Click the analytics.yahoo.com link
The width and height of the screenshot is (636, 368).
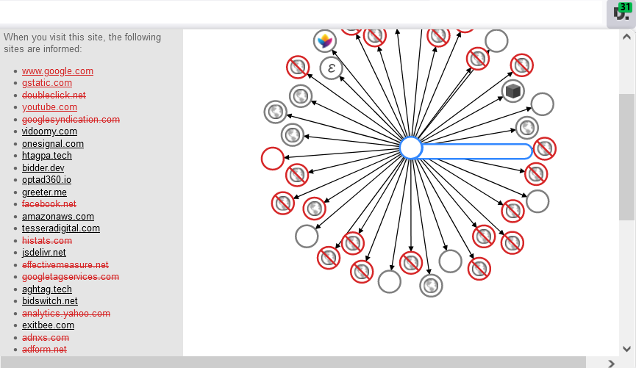point(66,313)
